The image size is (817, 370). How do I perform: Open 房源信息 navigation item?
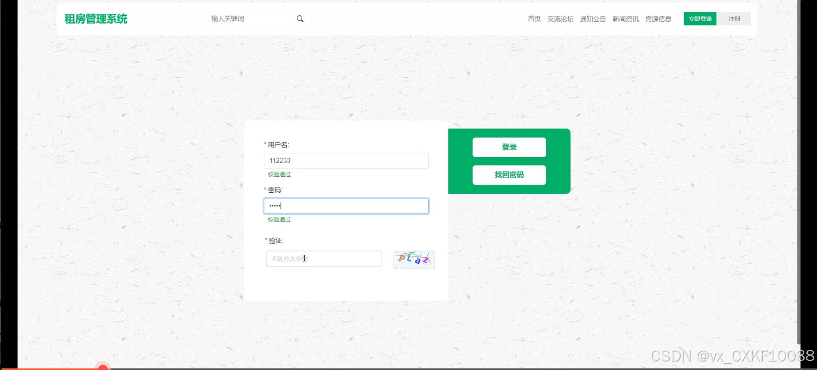tap(658, 19)
